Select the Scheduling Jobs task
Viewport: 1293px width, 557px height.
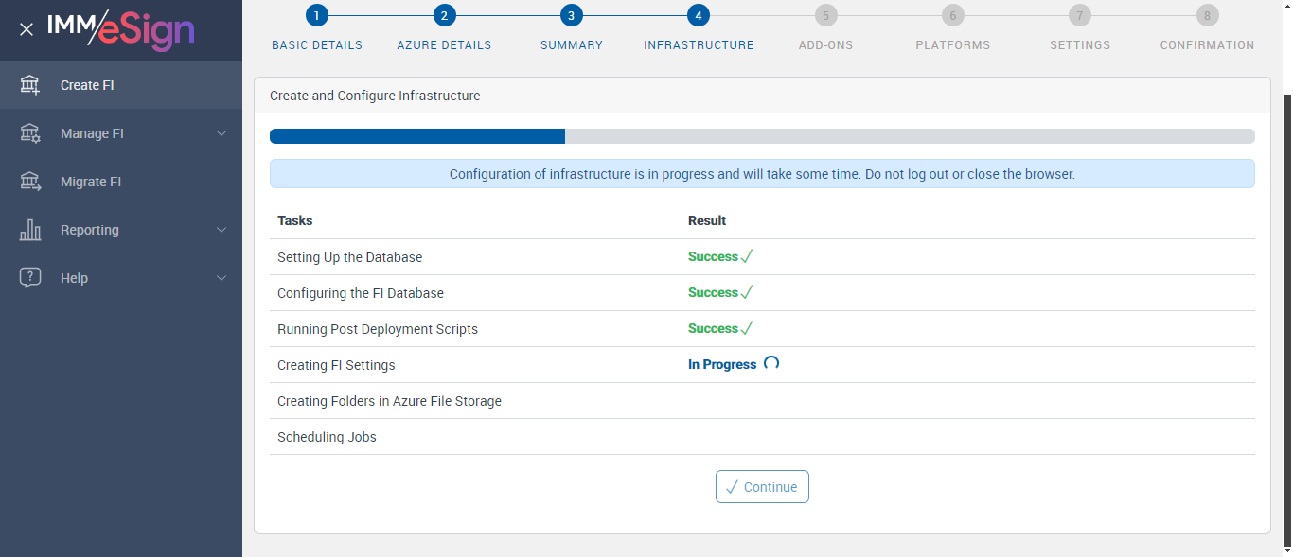click(327, 437)
